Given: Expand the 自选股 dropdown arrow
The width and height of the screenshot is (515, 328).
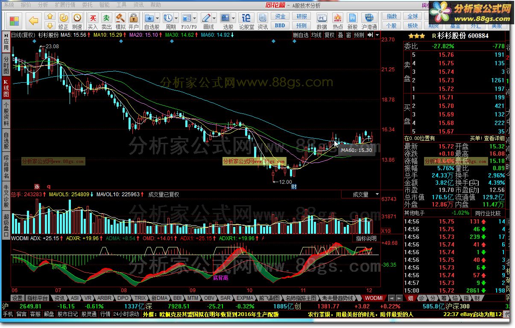Looking at the screenshot, I should [157, 19].
